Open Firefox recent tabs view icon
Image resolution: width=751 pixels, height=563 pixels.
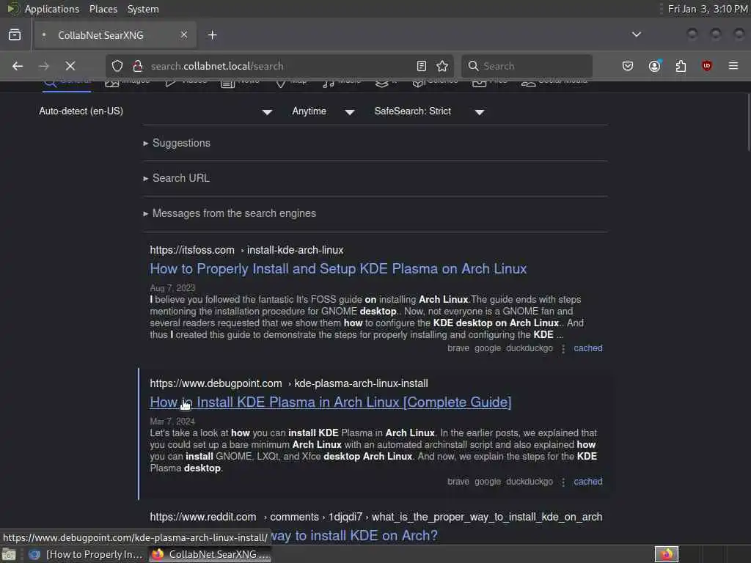tap(15, 35)
